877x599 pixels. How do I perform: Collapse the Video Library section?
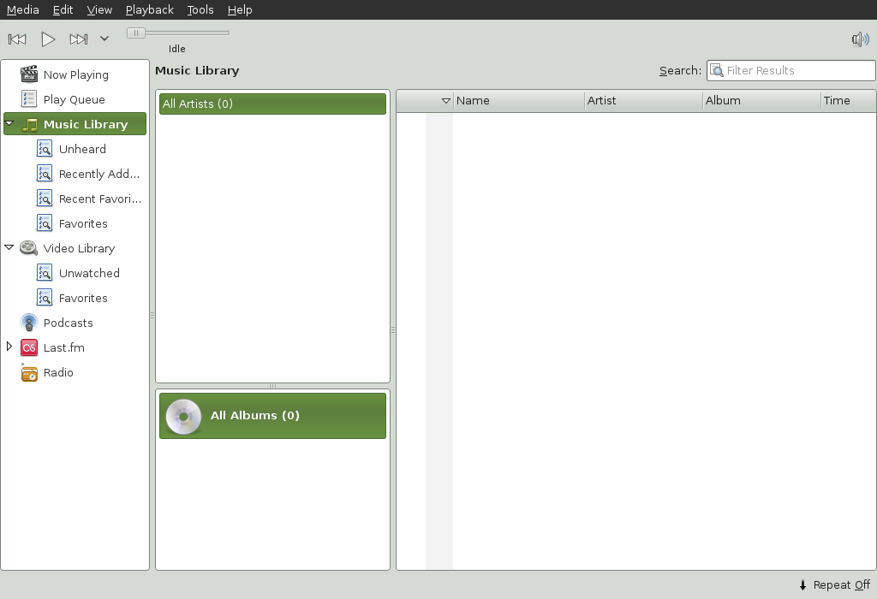[9, 248]
